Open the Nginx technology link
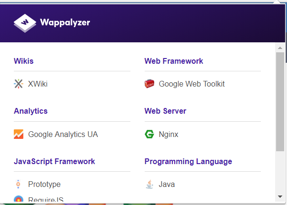The width and height of the screenshot is (287, 205). (x=168, y=134)
